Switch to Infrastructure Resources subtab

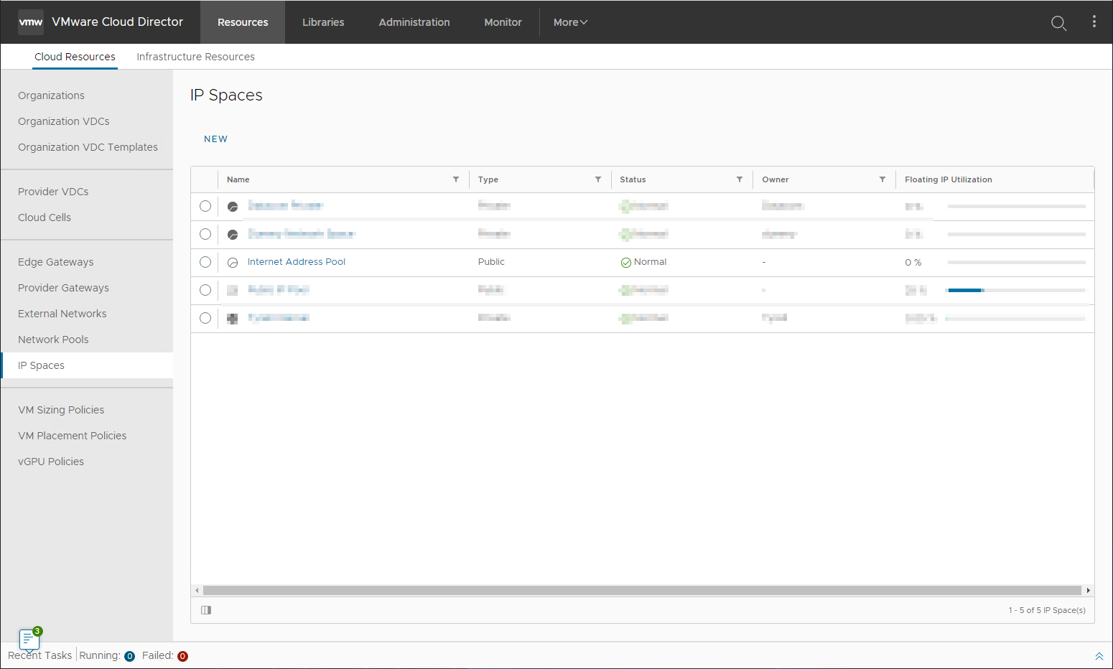pos(195,57)
